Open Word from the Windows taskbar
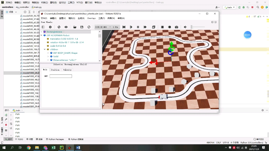Viewport: 269px width, 151px height. (78, 148)
